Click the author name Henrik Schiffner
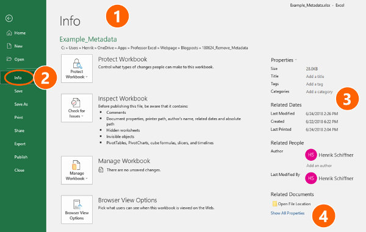366x232 pixels. [336, 155]
